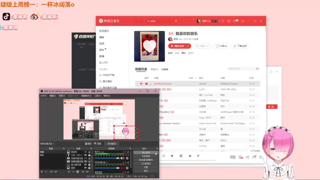The width and height of the screenshot is (320, 180).
Task: Adjust the second mixer volume slider
Action: pos(107,168)
